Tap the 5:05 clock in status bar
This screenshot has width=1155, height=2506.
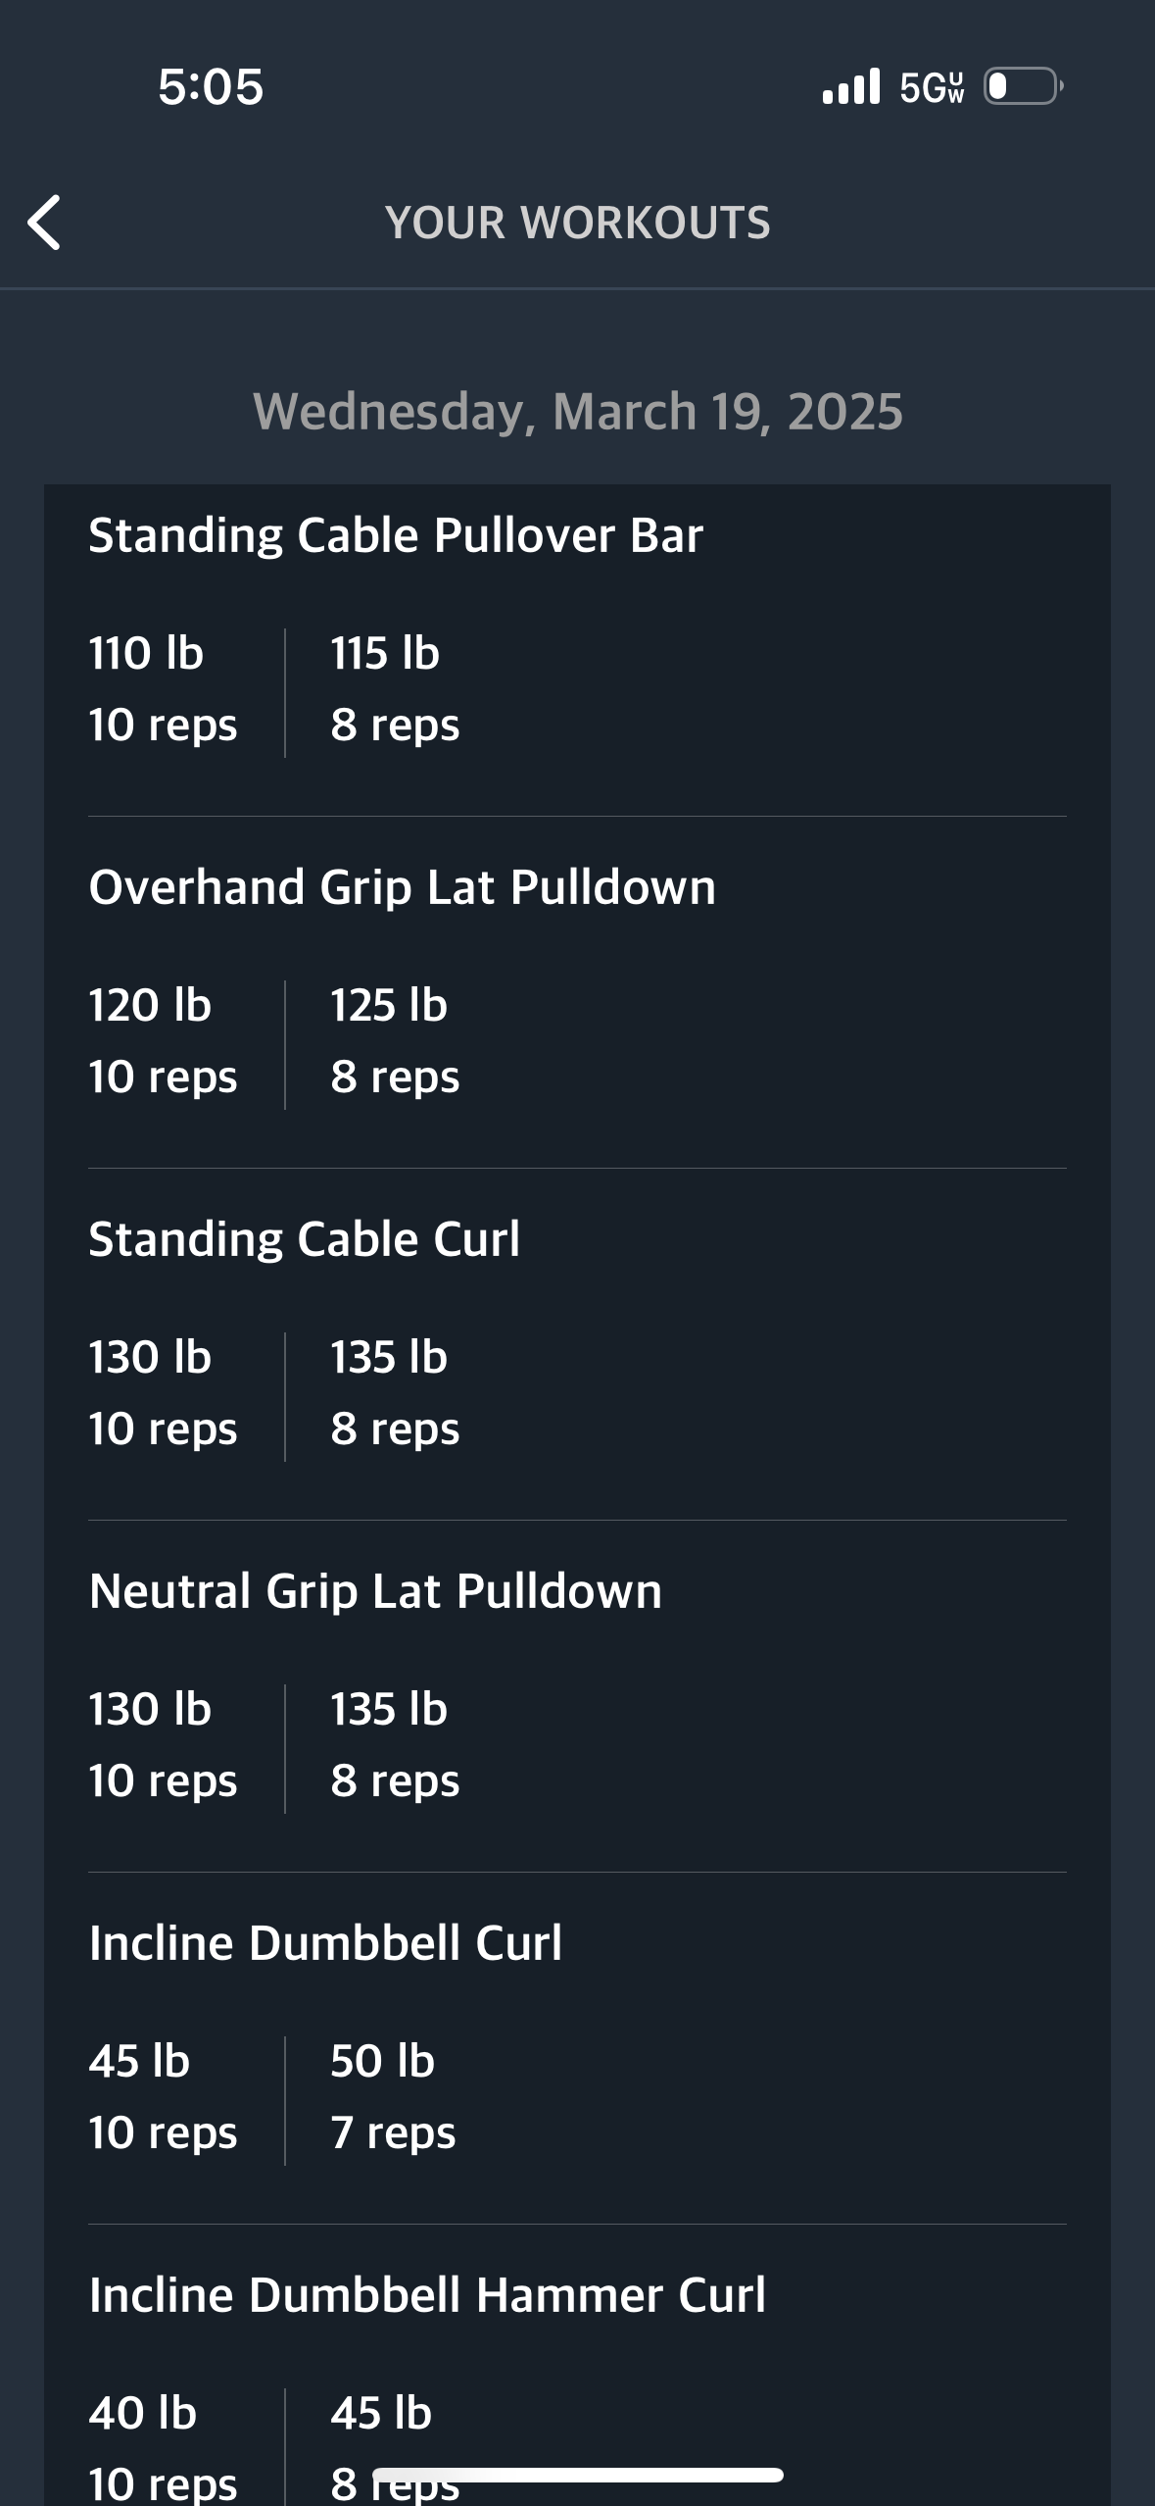coord(211,86)
